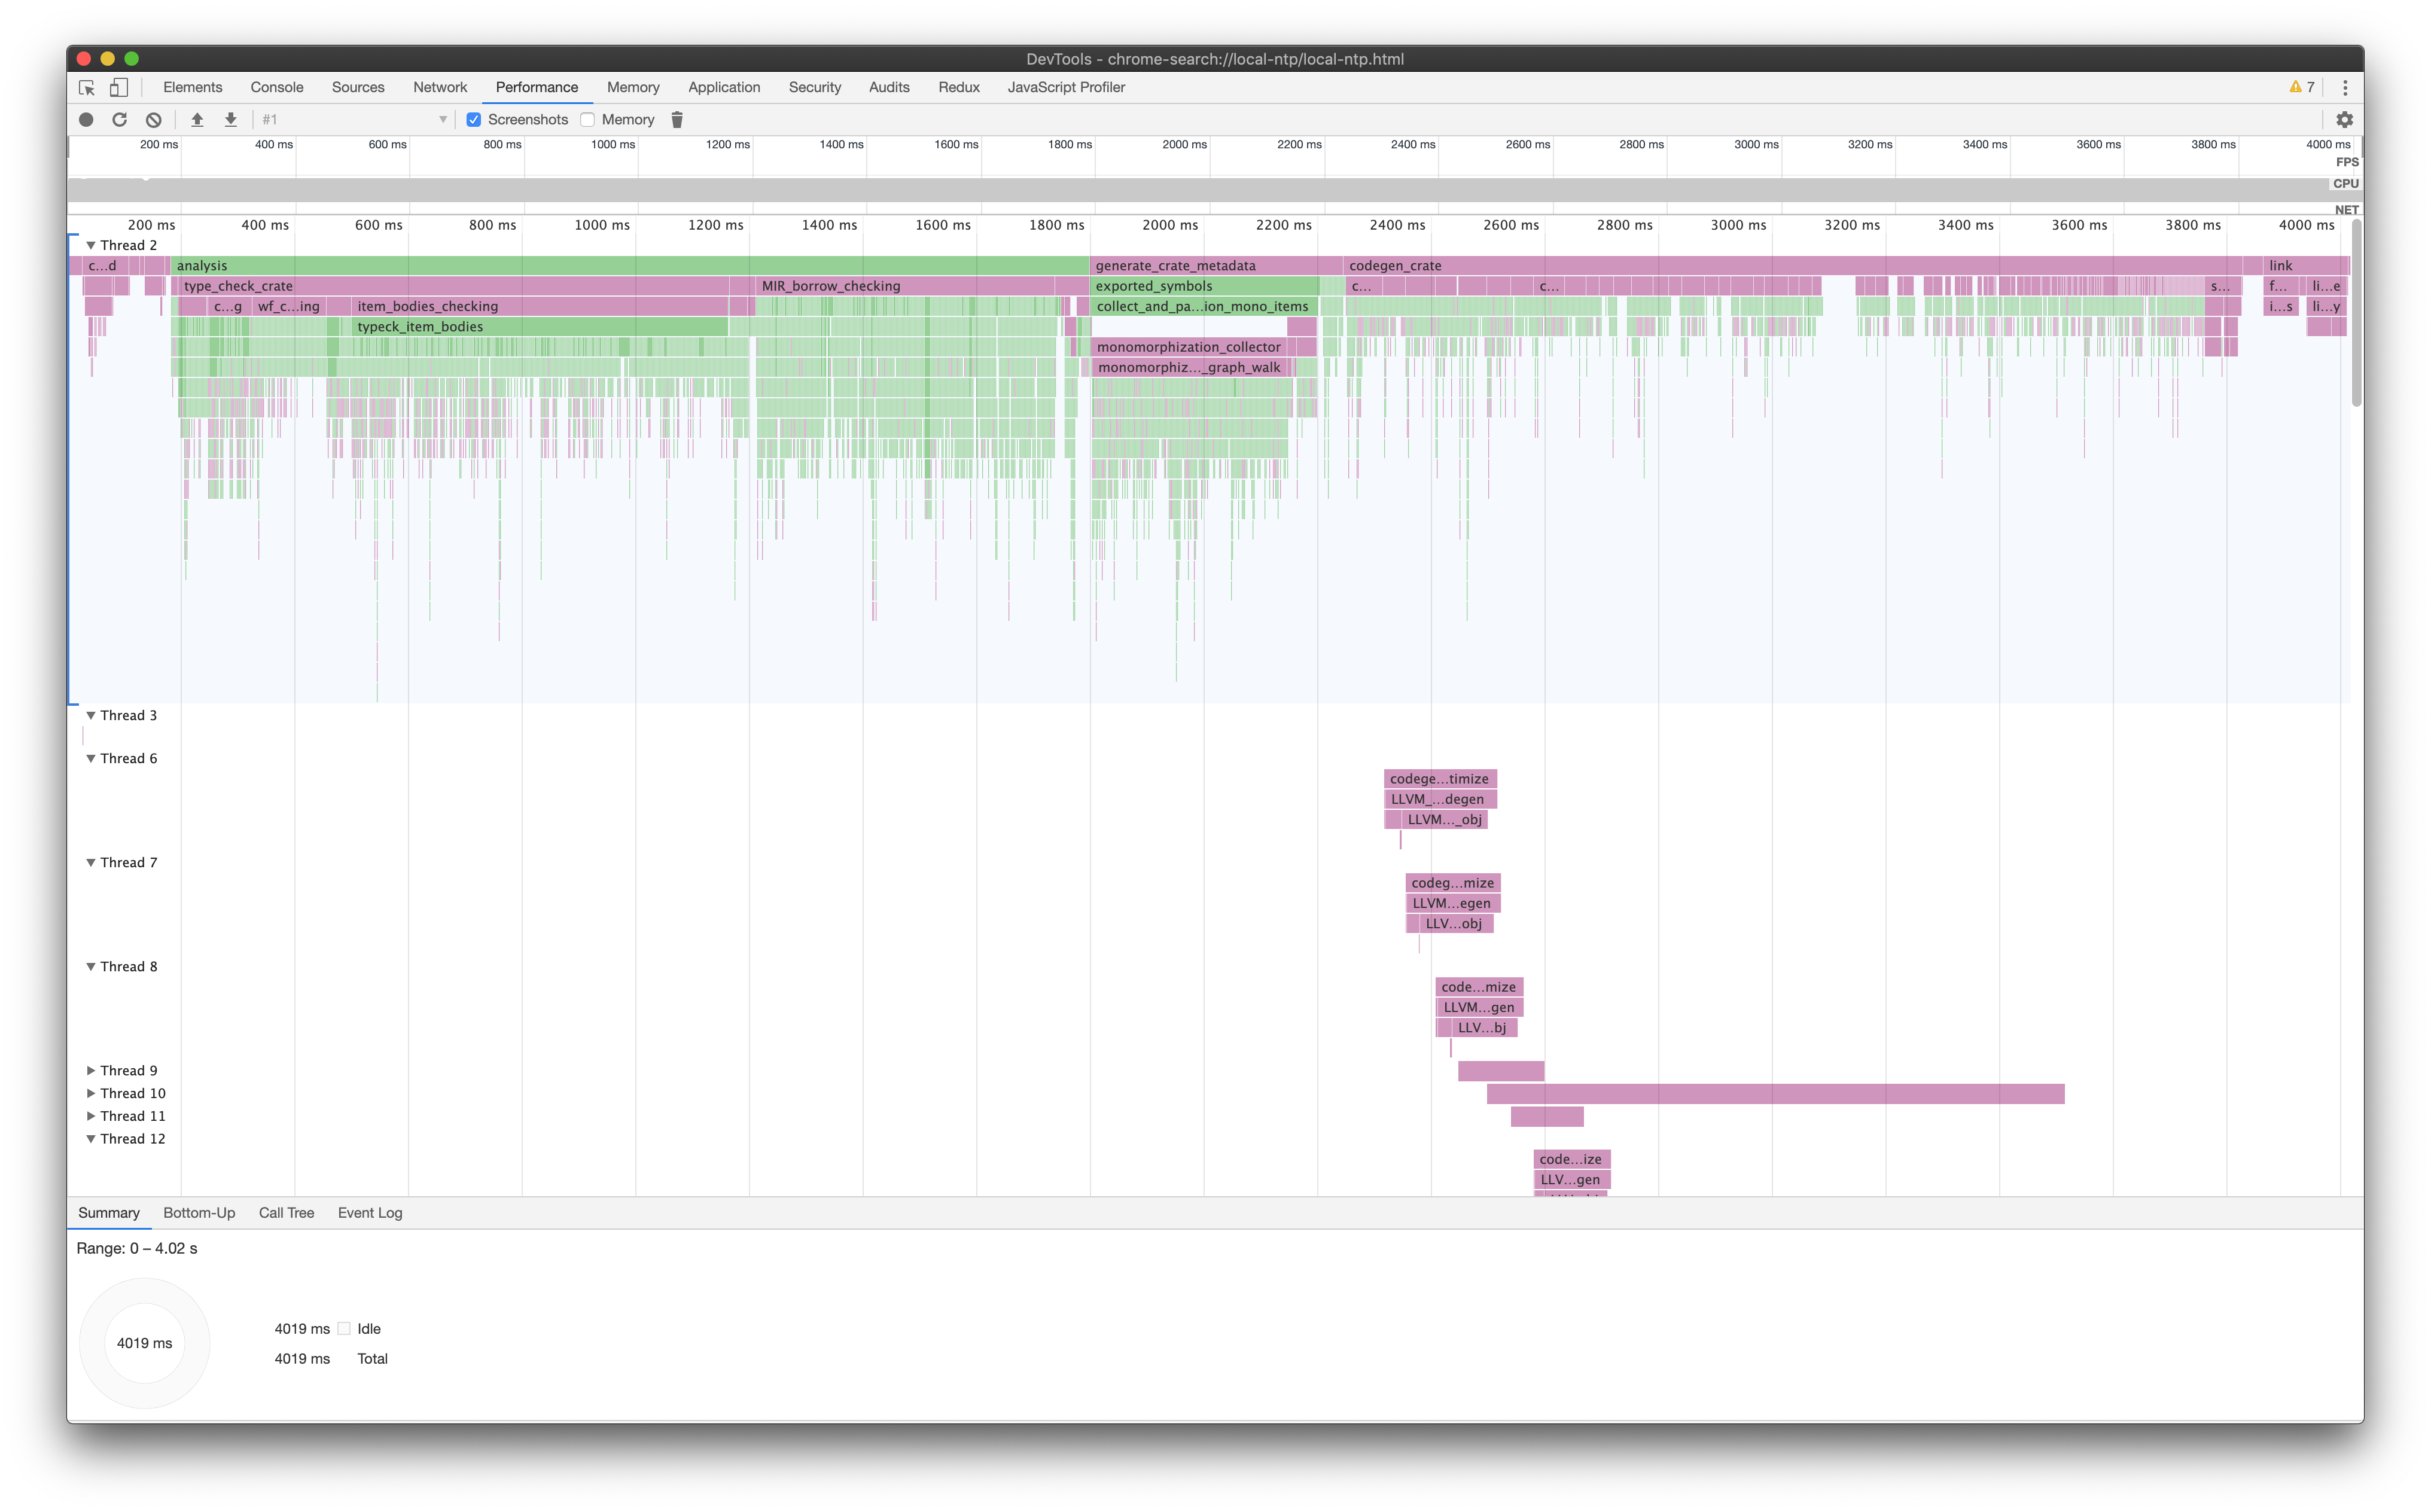Click the warnings count indicator

tap(2301, 88)
